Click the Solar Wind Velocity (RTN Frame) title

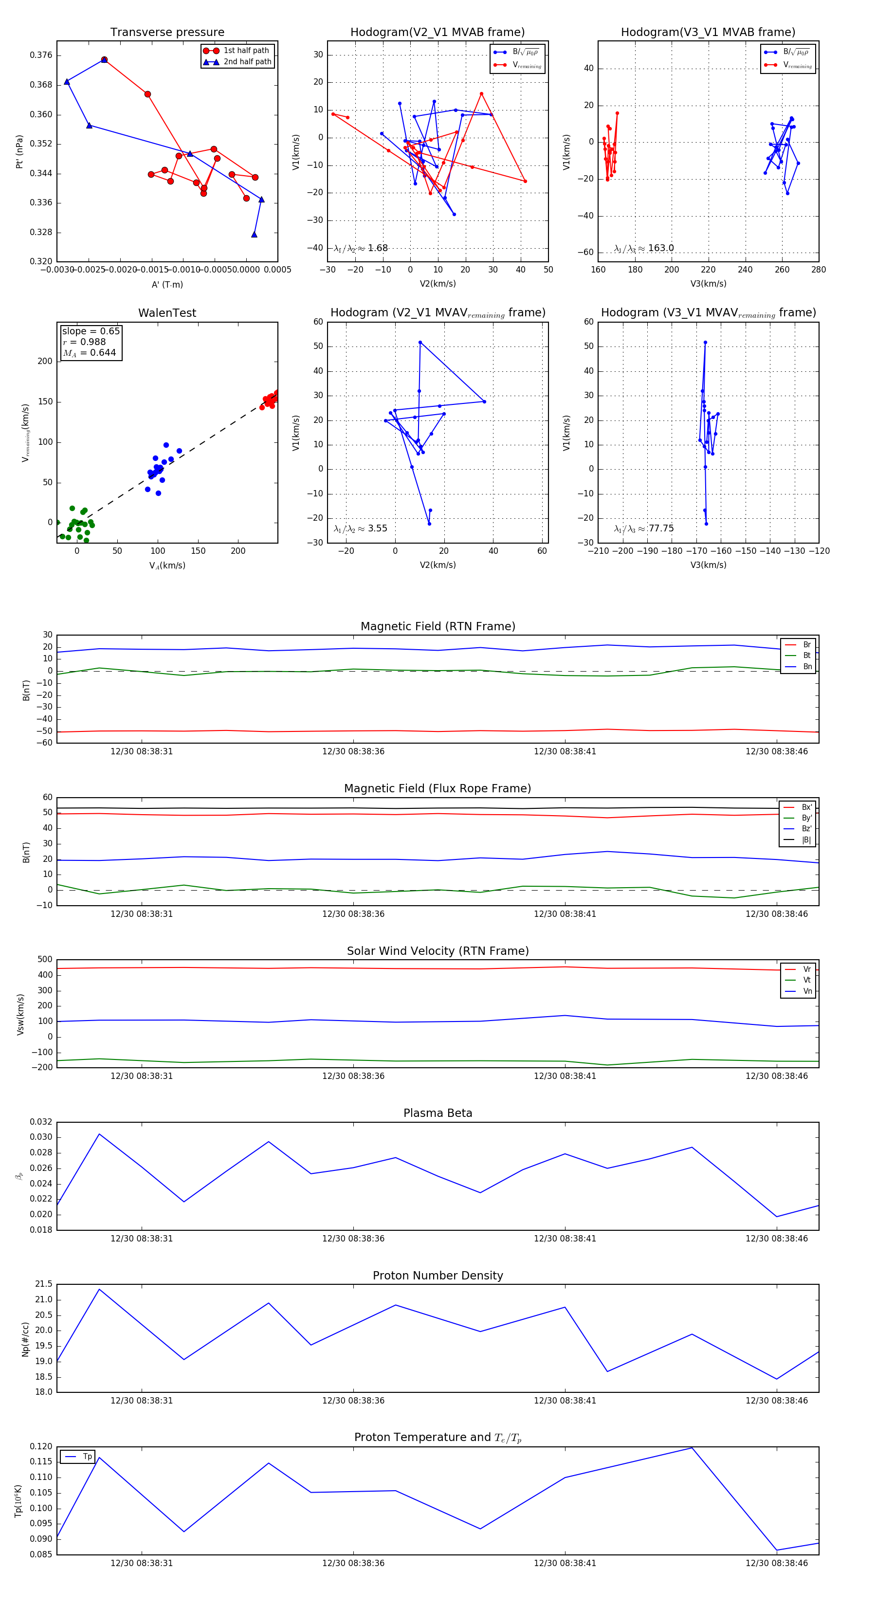tap(438, 951)
